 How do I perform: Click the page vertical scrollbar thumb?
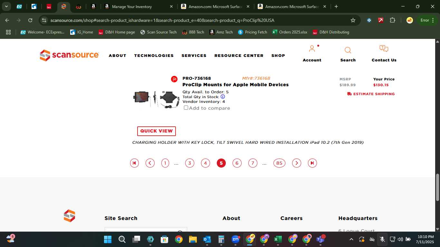tap(437, 187)
